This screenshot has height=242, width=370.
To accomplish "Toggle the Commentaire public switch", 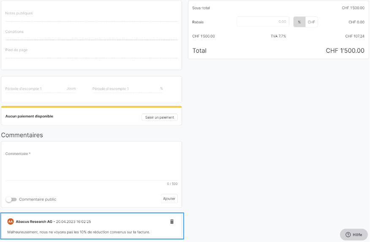I will (11, 199).
